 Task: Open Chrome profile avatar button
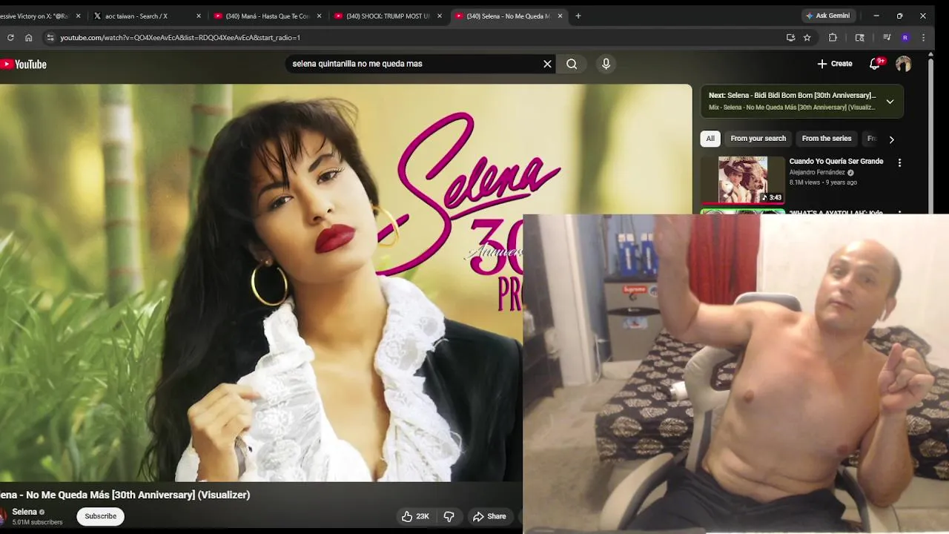click(905, 37)
